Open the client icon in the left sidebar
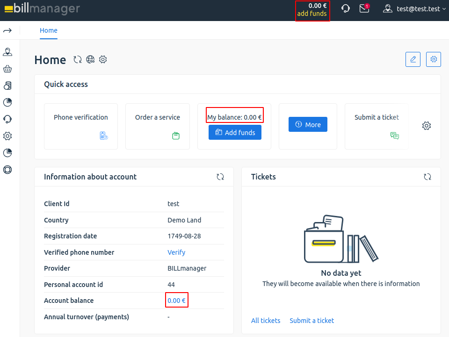Screen dimensions: 449x337 click(7, 52)
